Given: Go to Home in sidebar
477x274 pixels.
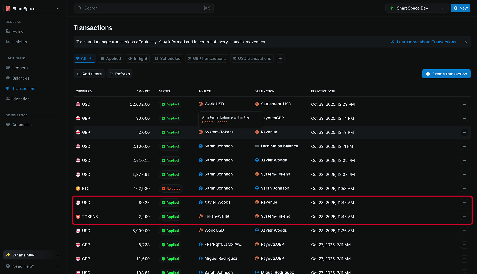Looking at the screenshot, I should pyautogui.click(x=18, y=31).
